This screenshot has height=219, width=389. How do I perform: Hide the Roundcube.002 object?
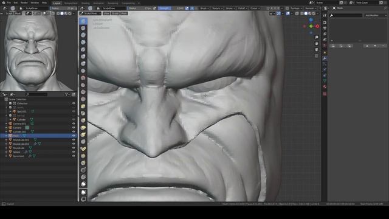[74, 144]
